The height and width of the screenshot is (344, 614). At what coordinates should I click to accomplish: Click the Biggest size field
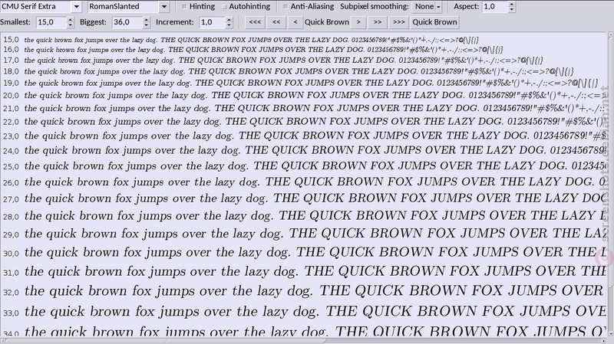tap(127, 22)
